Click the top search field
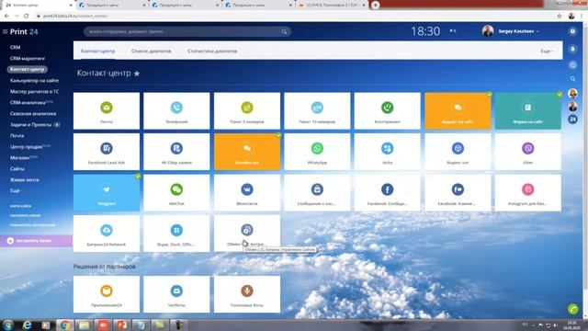 pyautogui.click(x=187, y=31)
